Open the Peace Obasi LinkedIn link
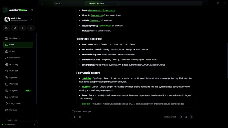This screenshot has width=228, height=128. tap(97, 16)
